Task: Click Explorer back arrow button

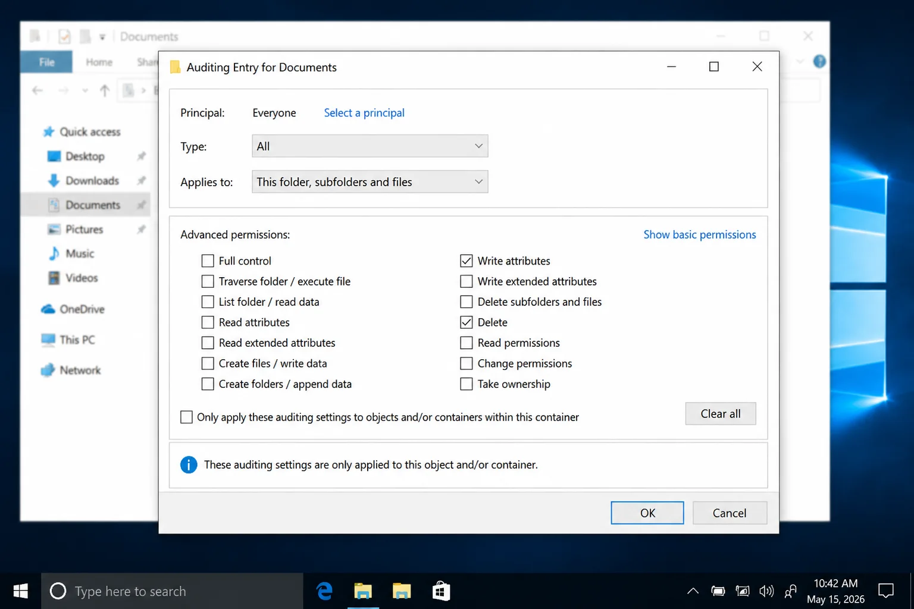Action: tap(37, 90)
